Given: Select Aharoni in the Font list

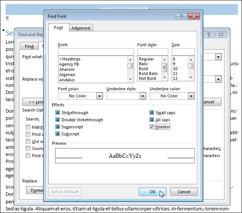Looking at the screenshot, I should point(67,69).
